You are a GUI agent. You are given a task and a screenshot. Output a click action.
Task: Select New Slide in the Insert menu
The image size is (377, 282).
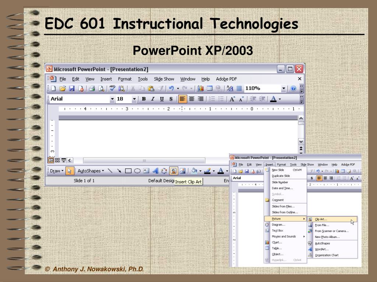click(x=285, y=170)
